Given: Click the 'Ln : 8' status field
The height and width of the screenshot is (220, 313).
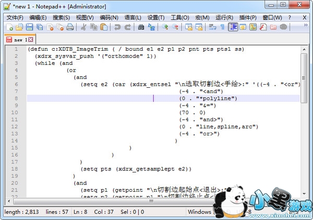Looking at the screenshot, I should [x=80, y=212].
